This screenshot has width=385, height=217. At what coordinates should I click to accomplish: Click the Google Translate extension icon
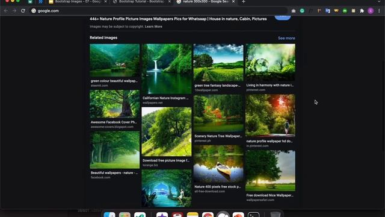(x=327, y=11)
